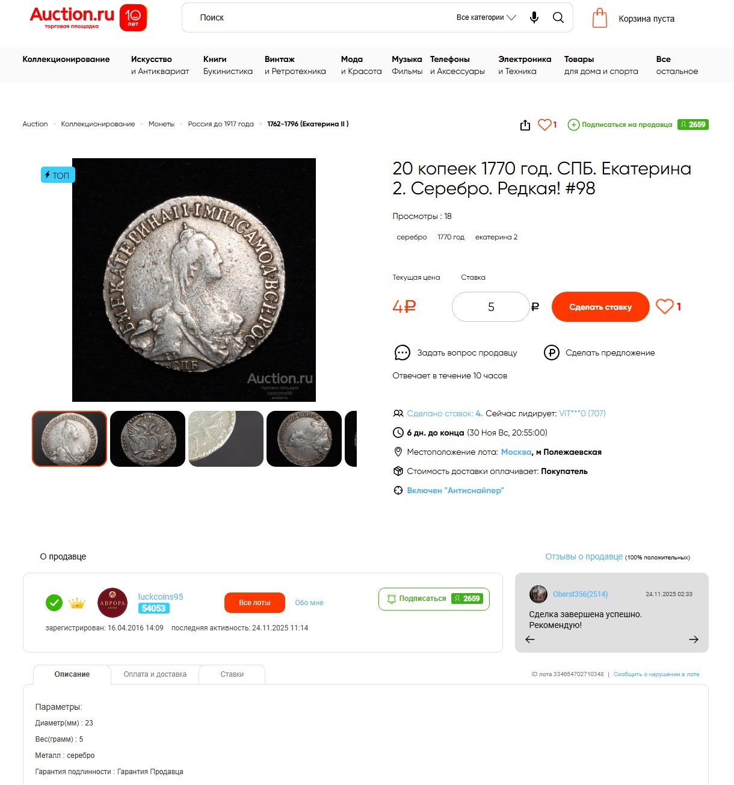Image resolution: width=734 pixels, height=785 pixels.
Task: Click the magnifying glass search icon
Action: (x=558, y=17)
